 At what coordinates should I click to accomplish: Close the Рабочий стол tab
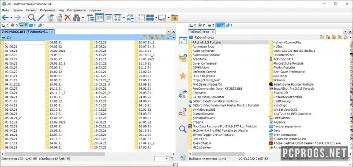[x=213, y=32]
